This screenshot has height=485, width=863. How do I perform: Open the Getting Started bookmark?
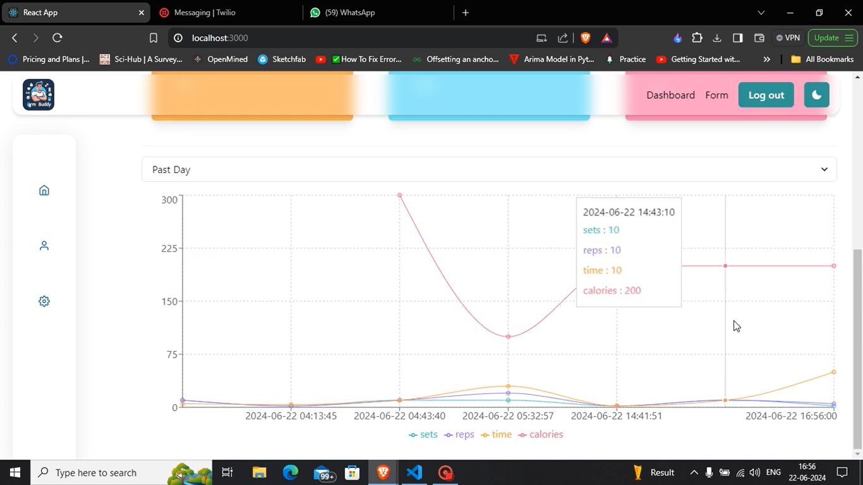tap(698, 59)
